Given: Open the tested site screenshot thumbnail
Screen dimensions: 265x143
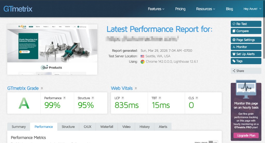Looking at the screenshot, I should coord(52,49).
